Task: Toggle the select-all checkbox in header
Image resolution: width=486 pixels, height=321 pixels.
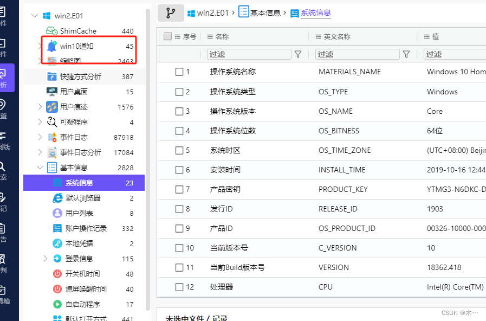Action: [x=167, y=36]
